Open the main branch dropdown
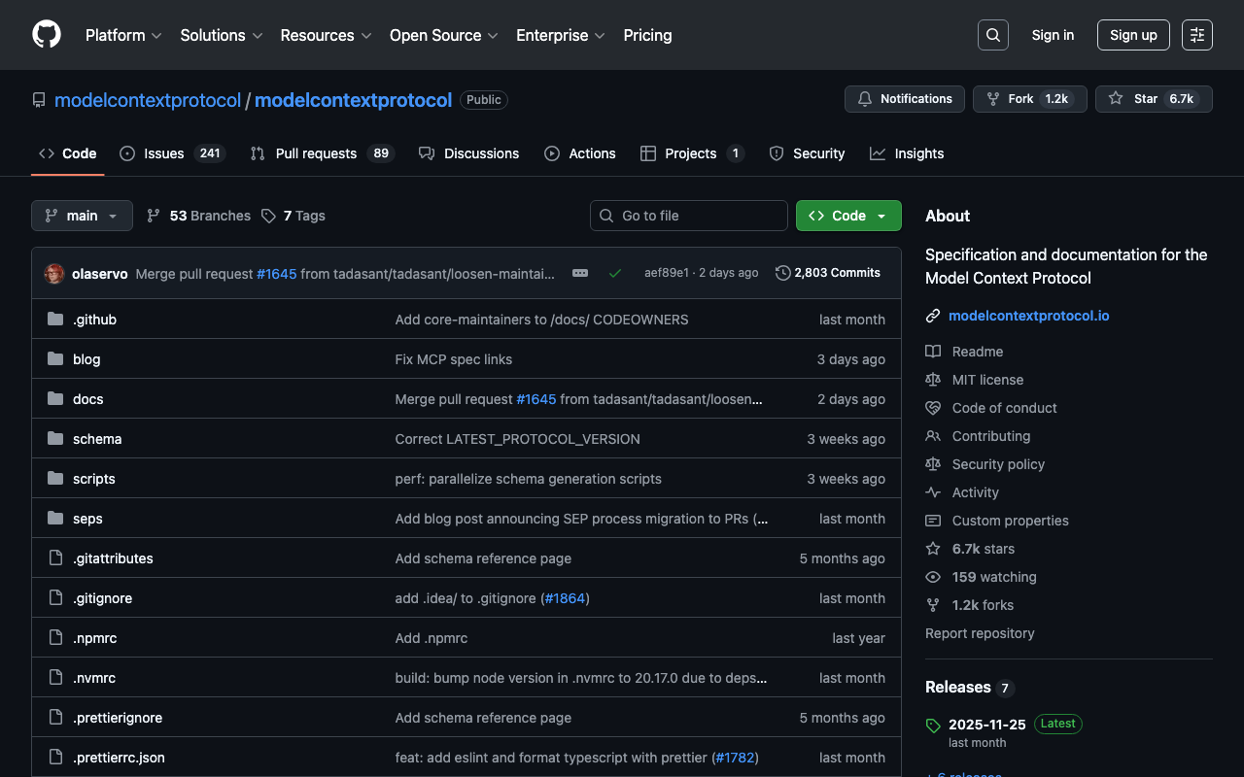Screen dimensions: 1244x777 click(x=82, y=216)
